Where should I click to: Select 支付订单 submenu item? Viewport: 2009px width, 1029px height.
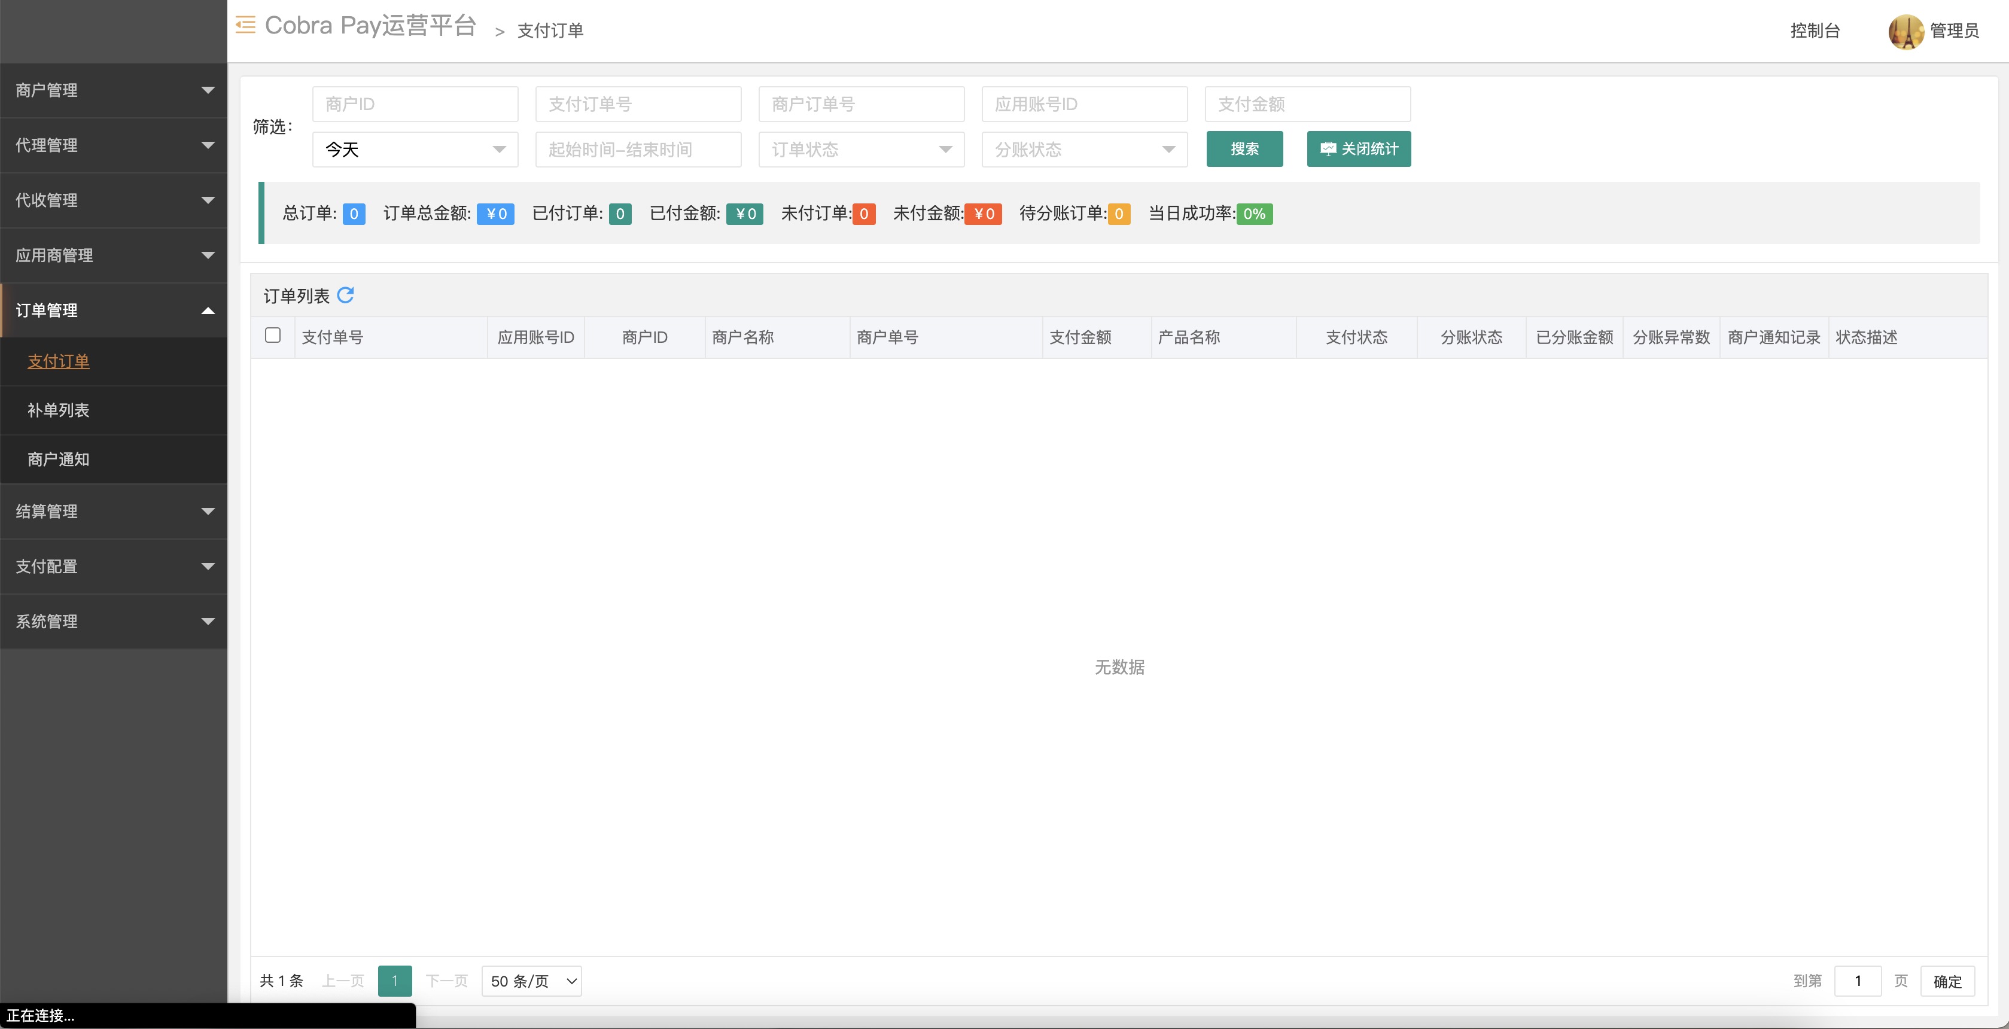tap(59, 361)
